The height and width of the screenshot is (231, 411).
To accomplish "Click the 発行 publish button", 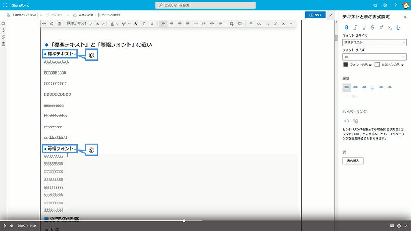I will click(x=315, y=15).
